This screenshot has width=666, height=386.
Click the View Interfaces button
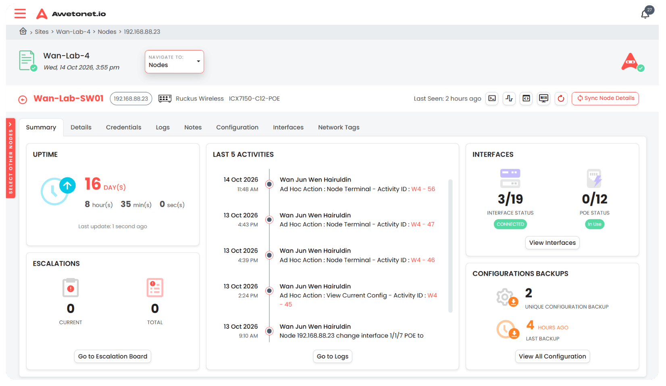552,243
